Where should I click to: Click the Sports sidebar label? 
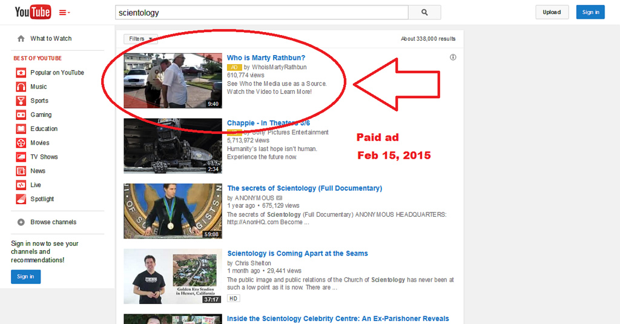pyautogui.click(x=39, y=101)
